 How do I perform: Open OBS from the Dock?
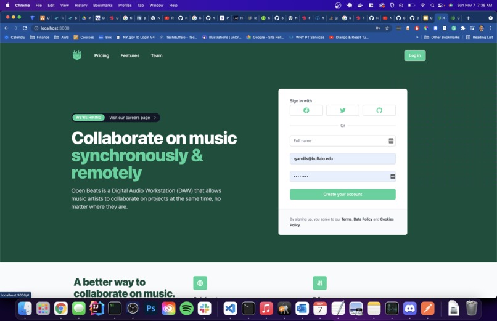133,308
